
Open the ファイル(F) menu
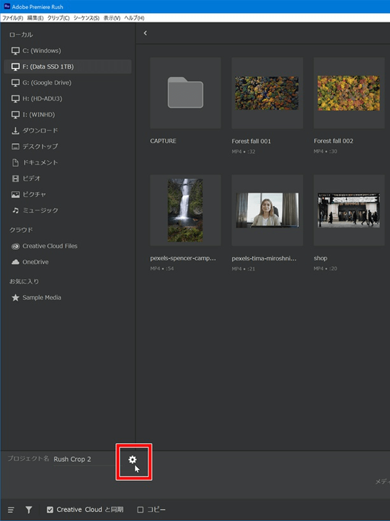[x=13, y=18]
